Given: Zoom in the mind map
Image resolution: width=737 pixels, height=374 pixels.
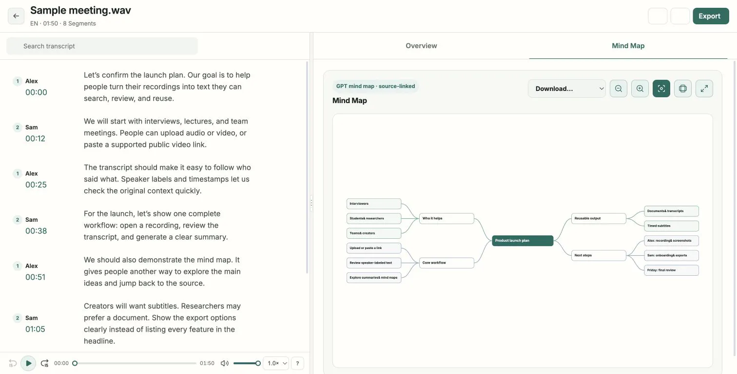Looking at the screenshot, I should pos(640,89).
